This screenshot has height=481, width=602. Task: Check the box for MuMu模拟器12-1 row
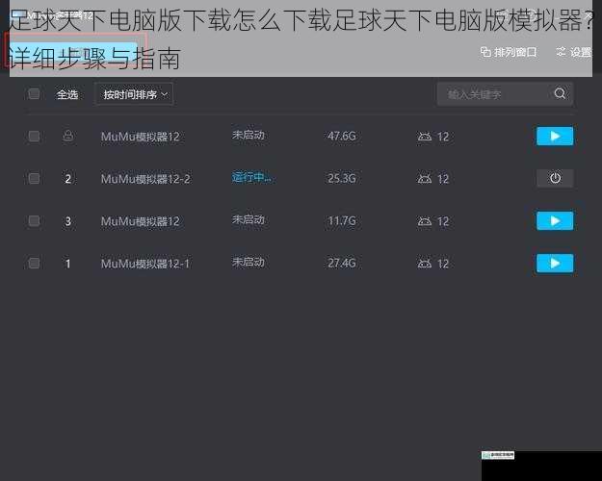coord(34,264)
